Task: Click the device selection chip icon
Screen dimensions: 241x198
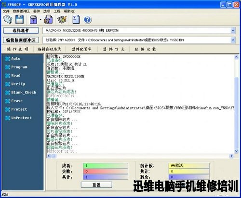Action: pos(62,19)
